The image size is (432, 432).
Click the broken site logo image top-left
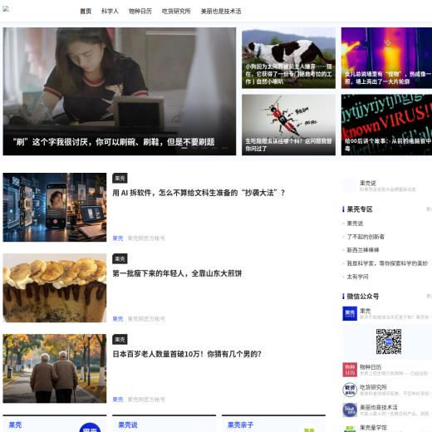pyautogui.click(x=6, y=9)
